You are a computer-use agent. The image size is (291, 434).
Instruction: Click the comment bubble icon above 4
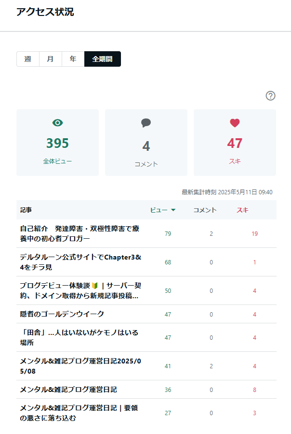click(146, 123)
